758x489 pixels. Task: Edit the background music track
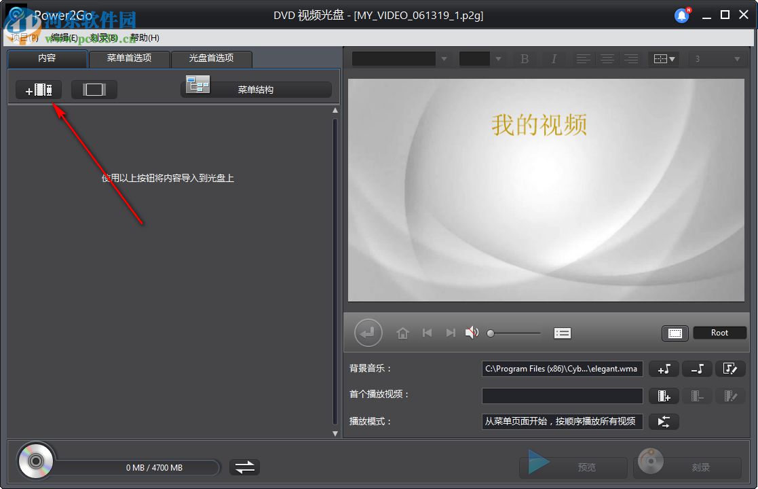point(731,369)
